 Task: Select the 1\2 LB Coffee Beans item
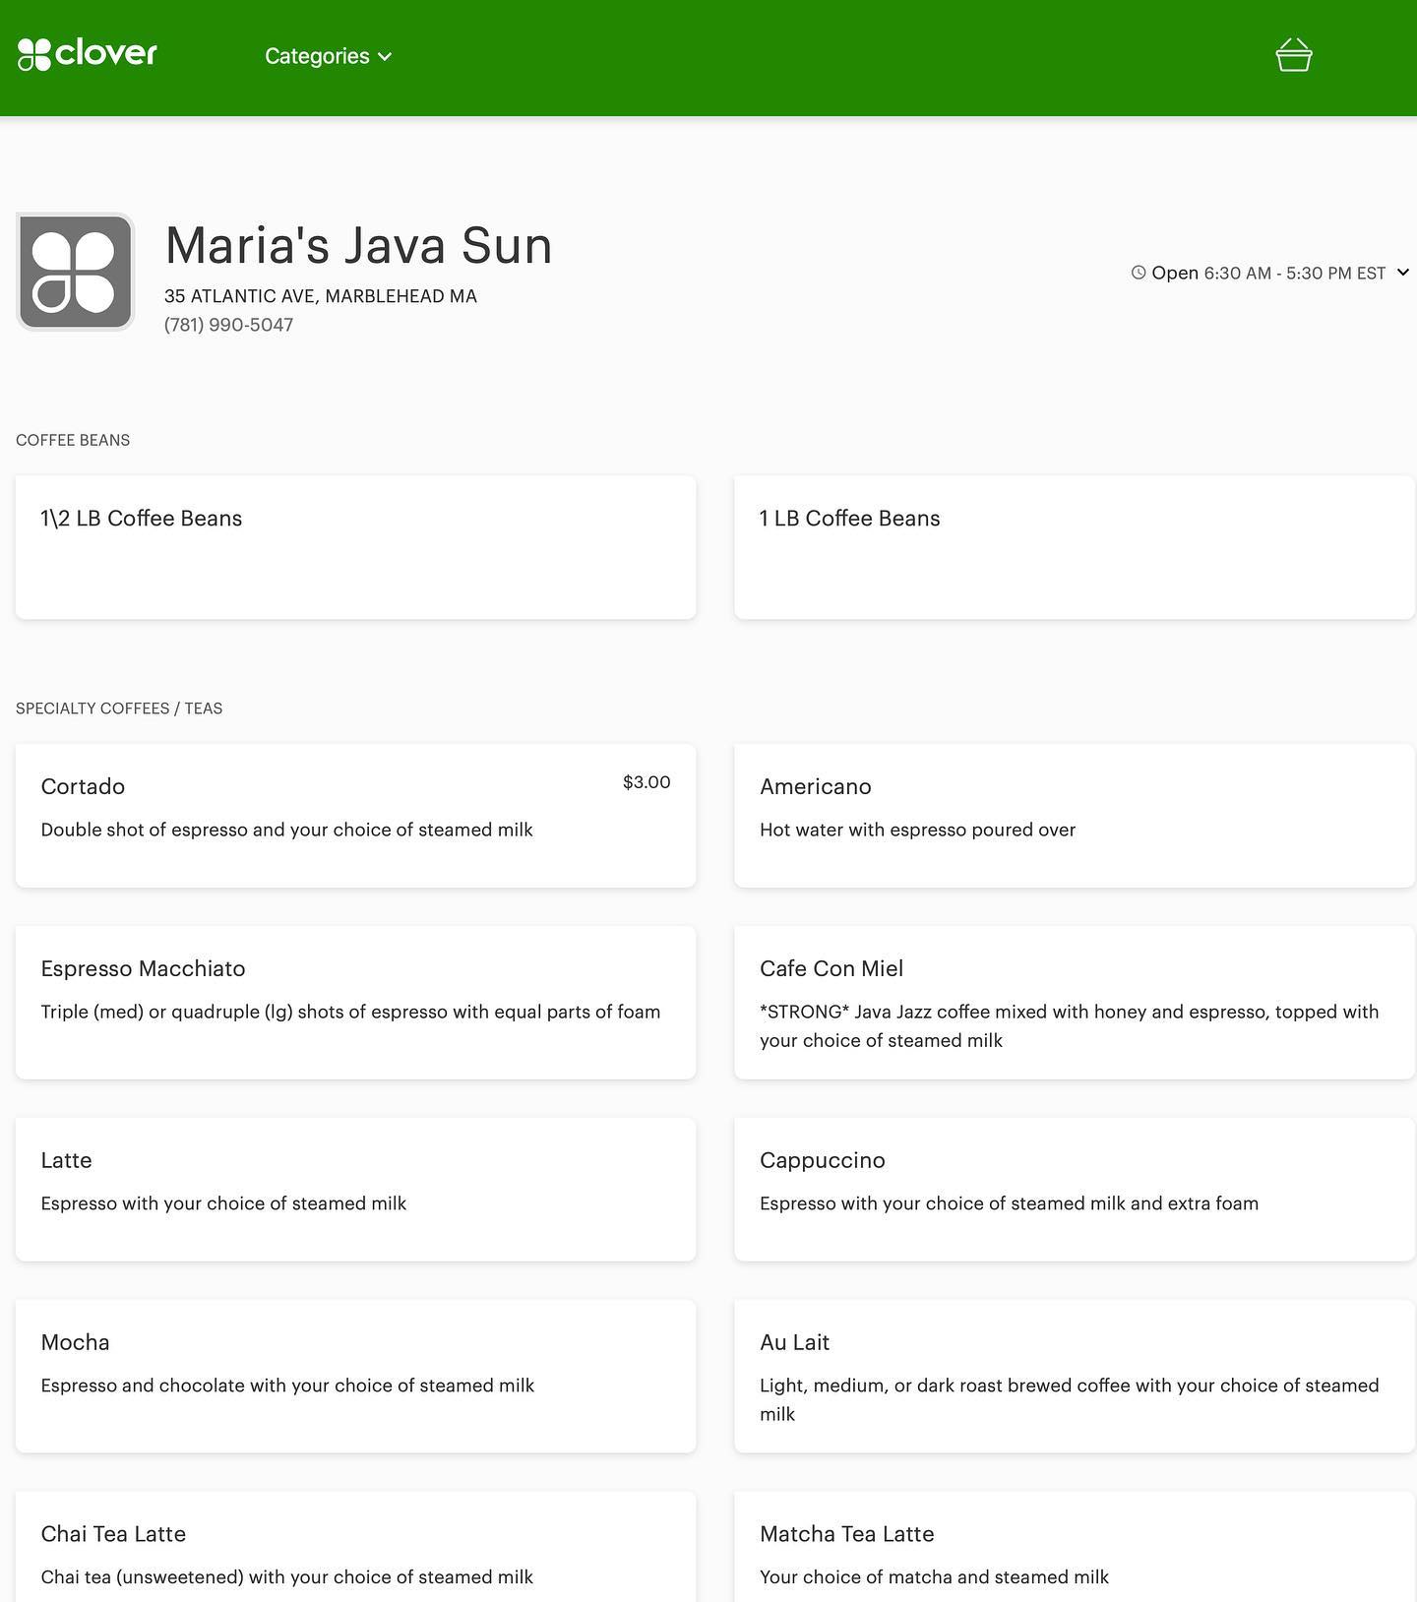tap(355, 547)
